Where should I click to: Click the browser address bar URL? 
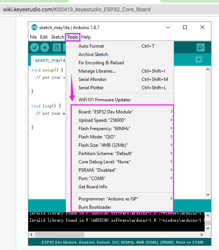pyautogui.click(x=77, y=9)
